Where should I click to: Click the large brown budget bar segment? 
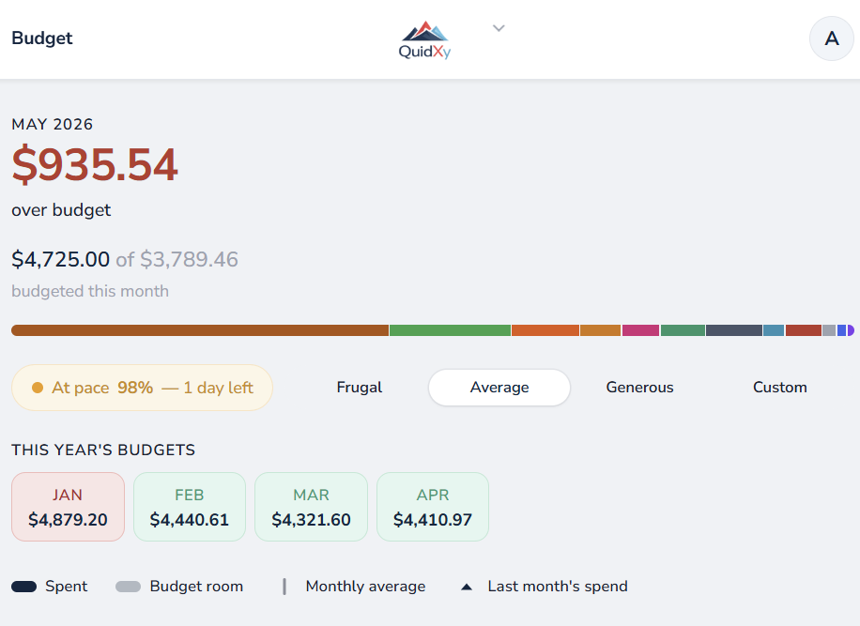(x=200, y=330)
